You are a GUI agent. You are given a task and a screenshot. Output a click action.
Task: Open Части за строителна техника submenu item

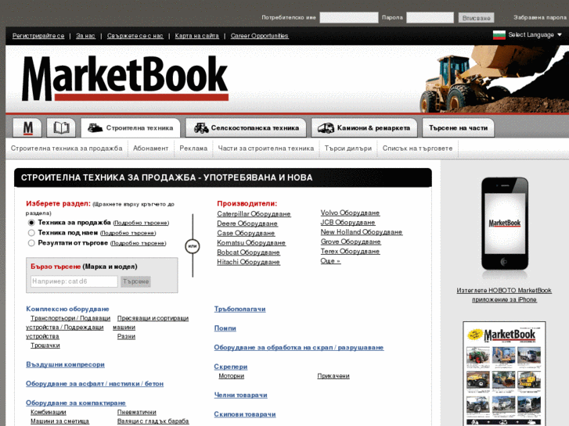point(266,149)
